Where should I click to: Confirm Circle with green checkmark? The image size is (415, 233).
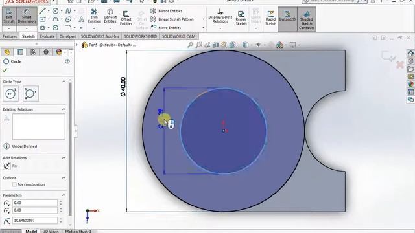coord(5,71)
